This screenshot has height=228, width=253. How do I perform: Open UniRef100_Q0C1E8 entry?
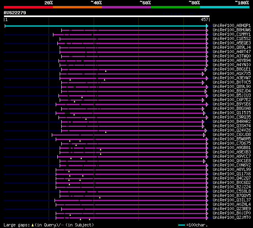tap(232, 161)
